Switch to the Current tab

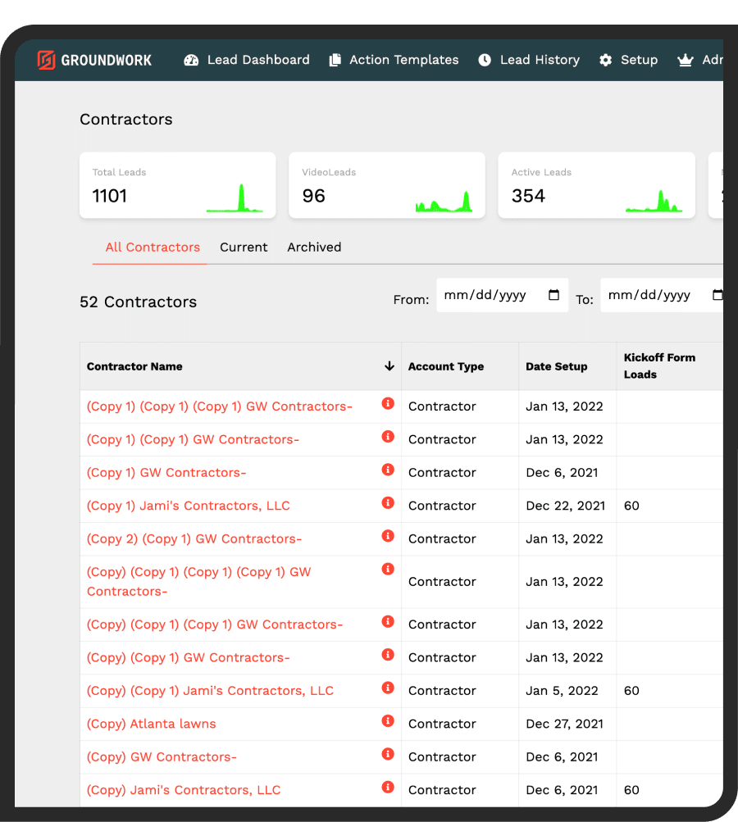[244, 247]
